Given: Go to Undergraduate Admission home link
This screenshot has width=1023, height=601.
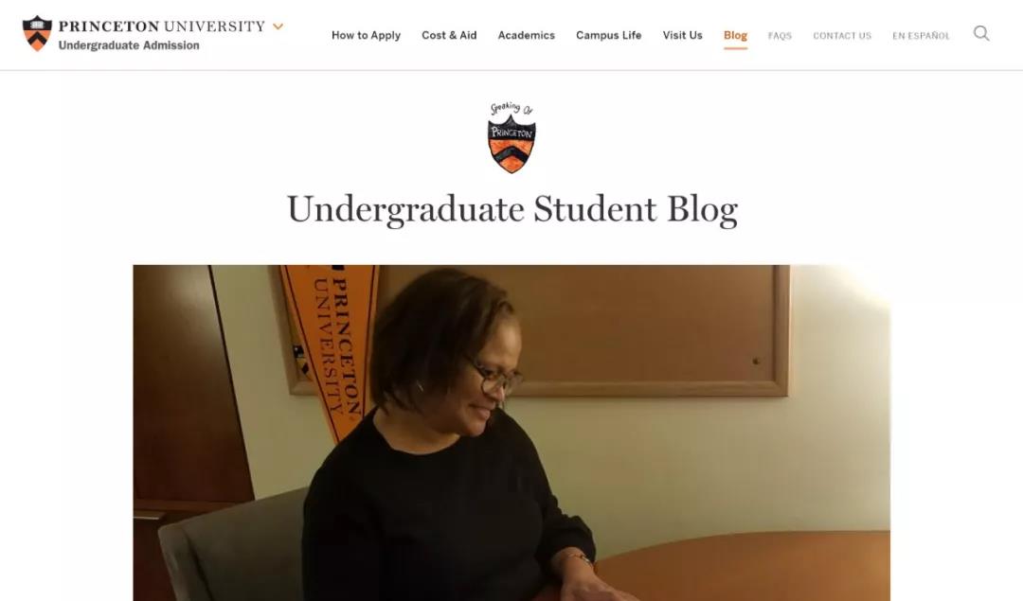Looking at the screenshot, I should point(129,45).
